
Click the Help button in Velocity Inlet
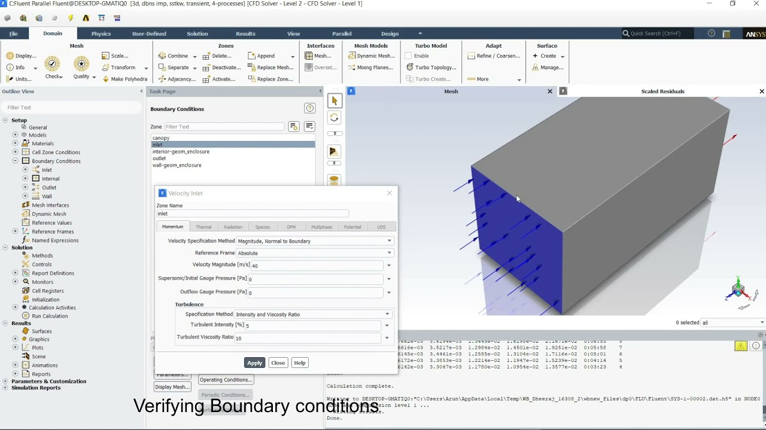coord(300,363)
